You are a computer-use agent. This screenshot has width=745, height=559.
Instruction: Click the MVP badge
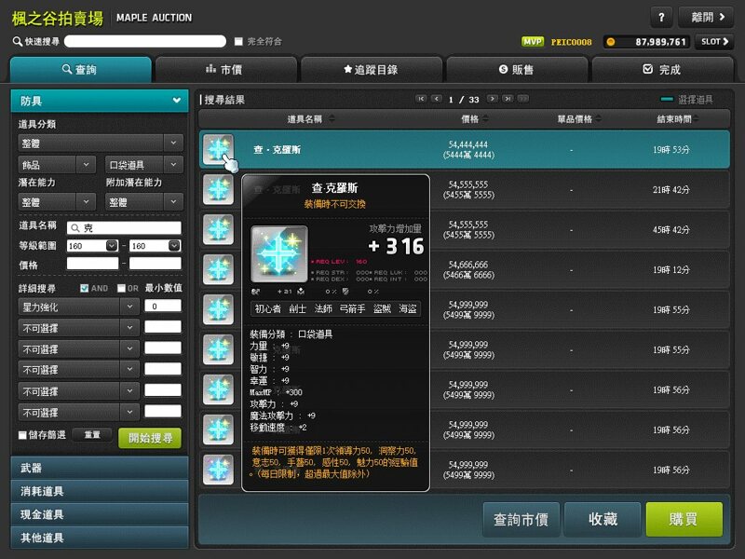click(x=533, y=42)
